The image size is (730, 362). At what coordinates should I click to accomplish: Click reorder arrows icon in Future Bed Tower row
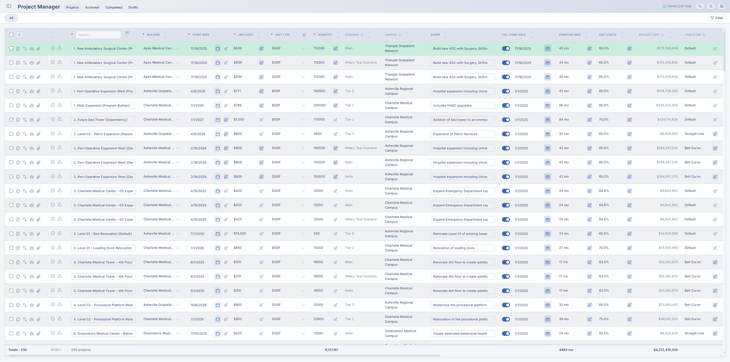point(25,120)
